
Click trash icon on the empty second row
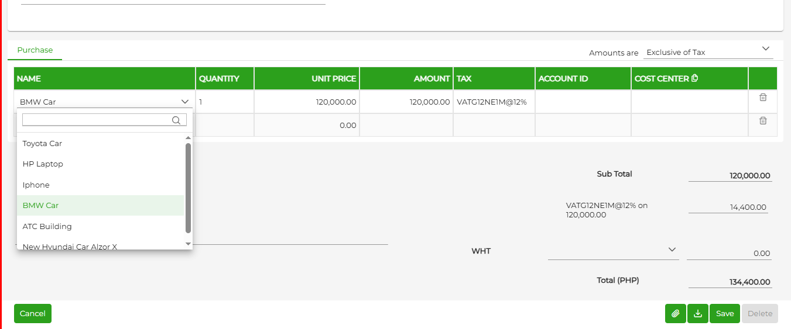tap(763, 120)
